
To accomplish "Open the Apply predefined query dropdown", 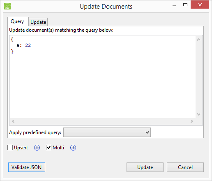I will click(x=107, y=132).
